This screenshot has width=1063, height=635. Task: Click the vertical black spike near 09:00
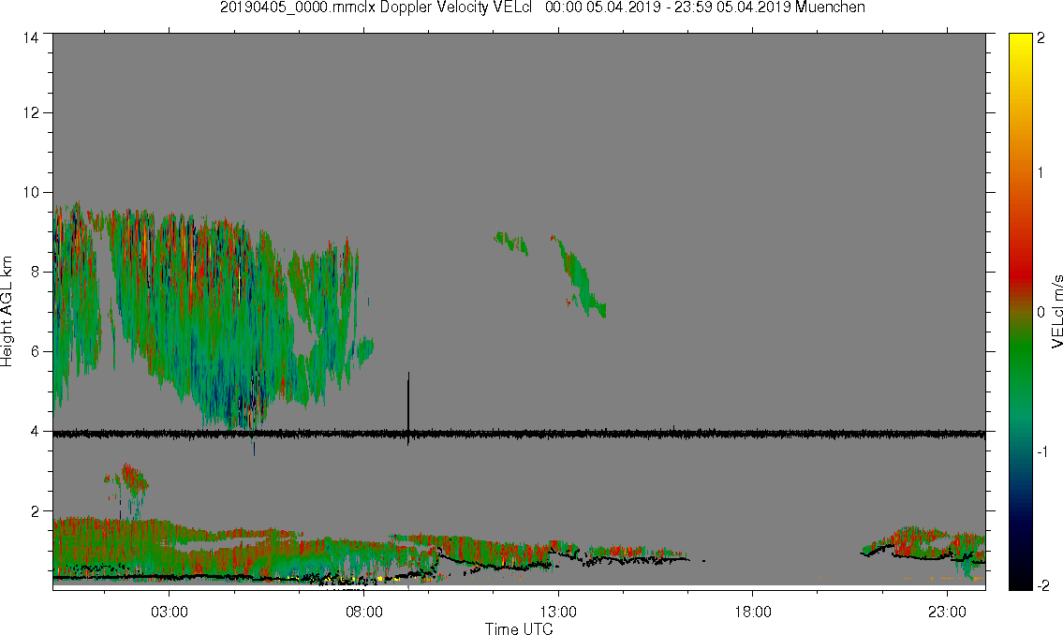pyautogui.click(x=408, y=408)
